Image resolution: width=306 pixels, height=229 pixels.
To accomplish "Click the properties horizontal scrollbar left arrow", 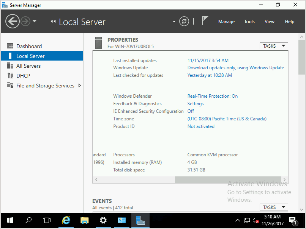I will pos(96,179).
